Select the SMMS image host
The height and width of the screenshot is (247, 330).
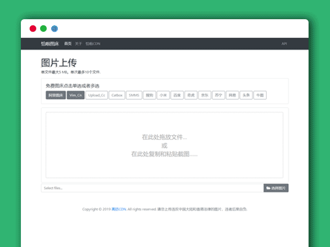point(134,95)
